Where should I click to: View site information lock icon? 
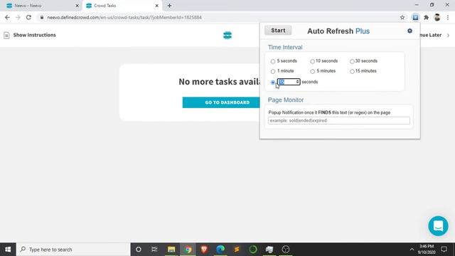(42, 17)
